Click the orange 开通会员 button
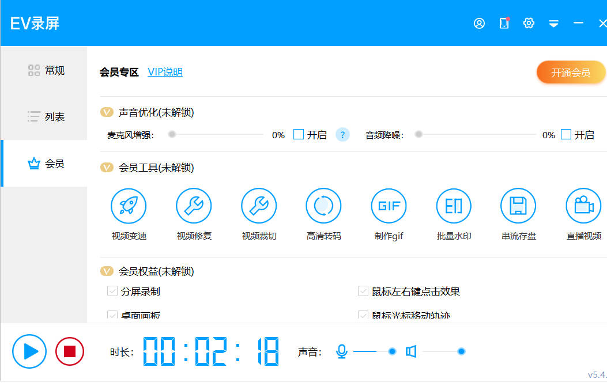This screenshot has width=607, height=390. (x=570, y=73)
